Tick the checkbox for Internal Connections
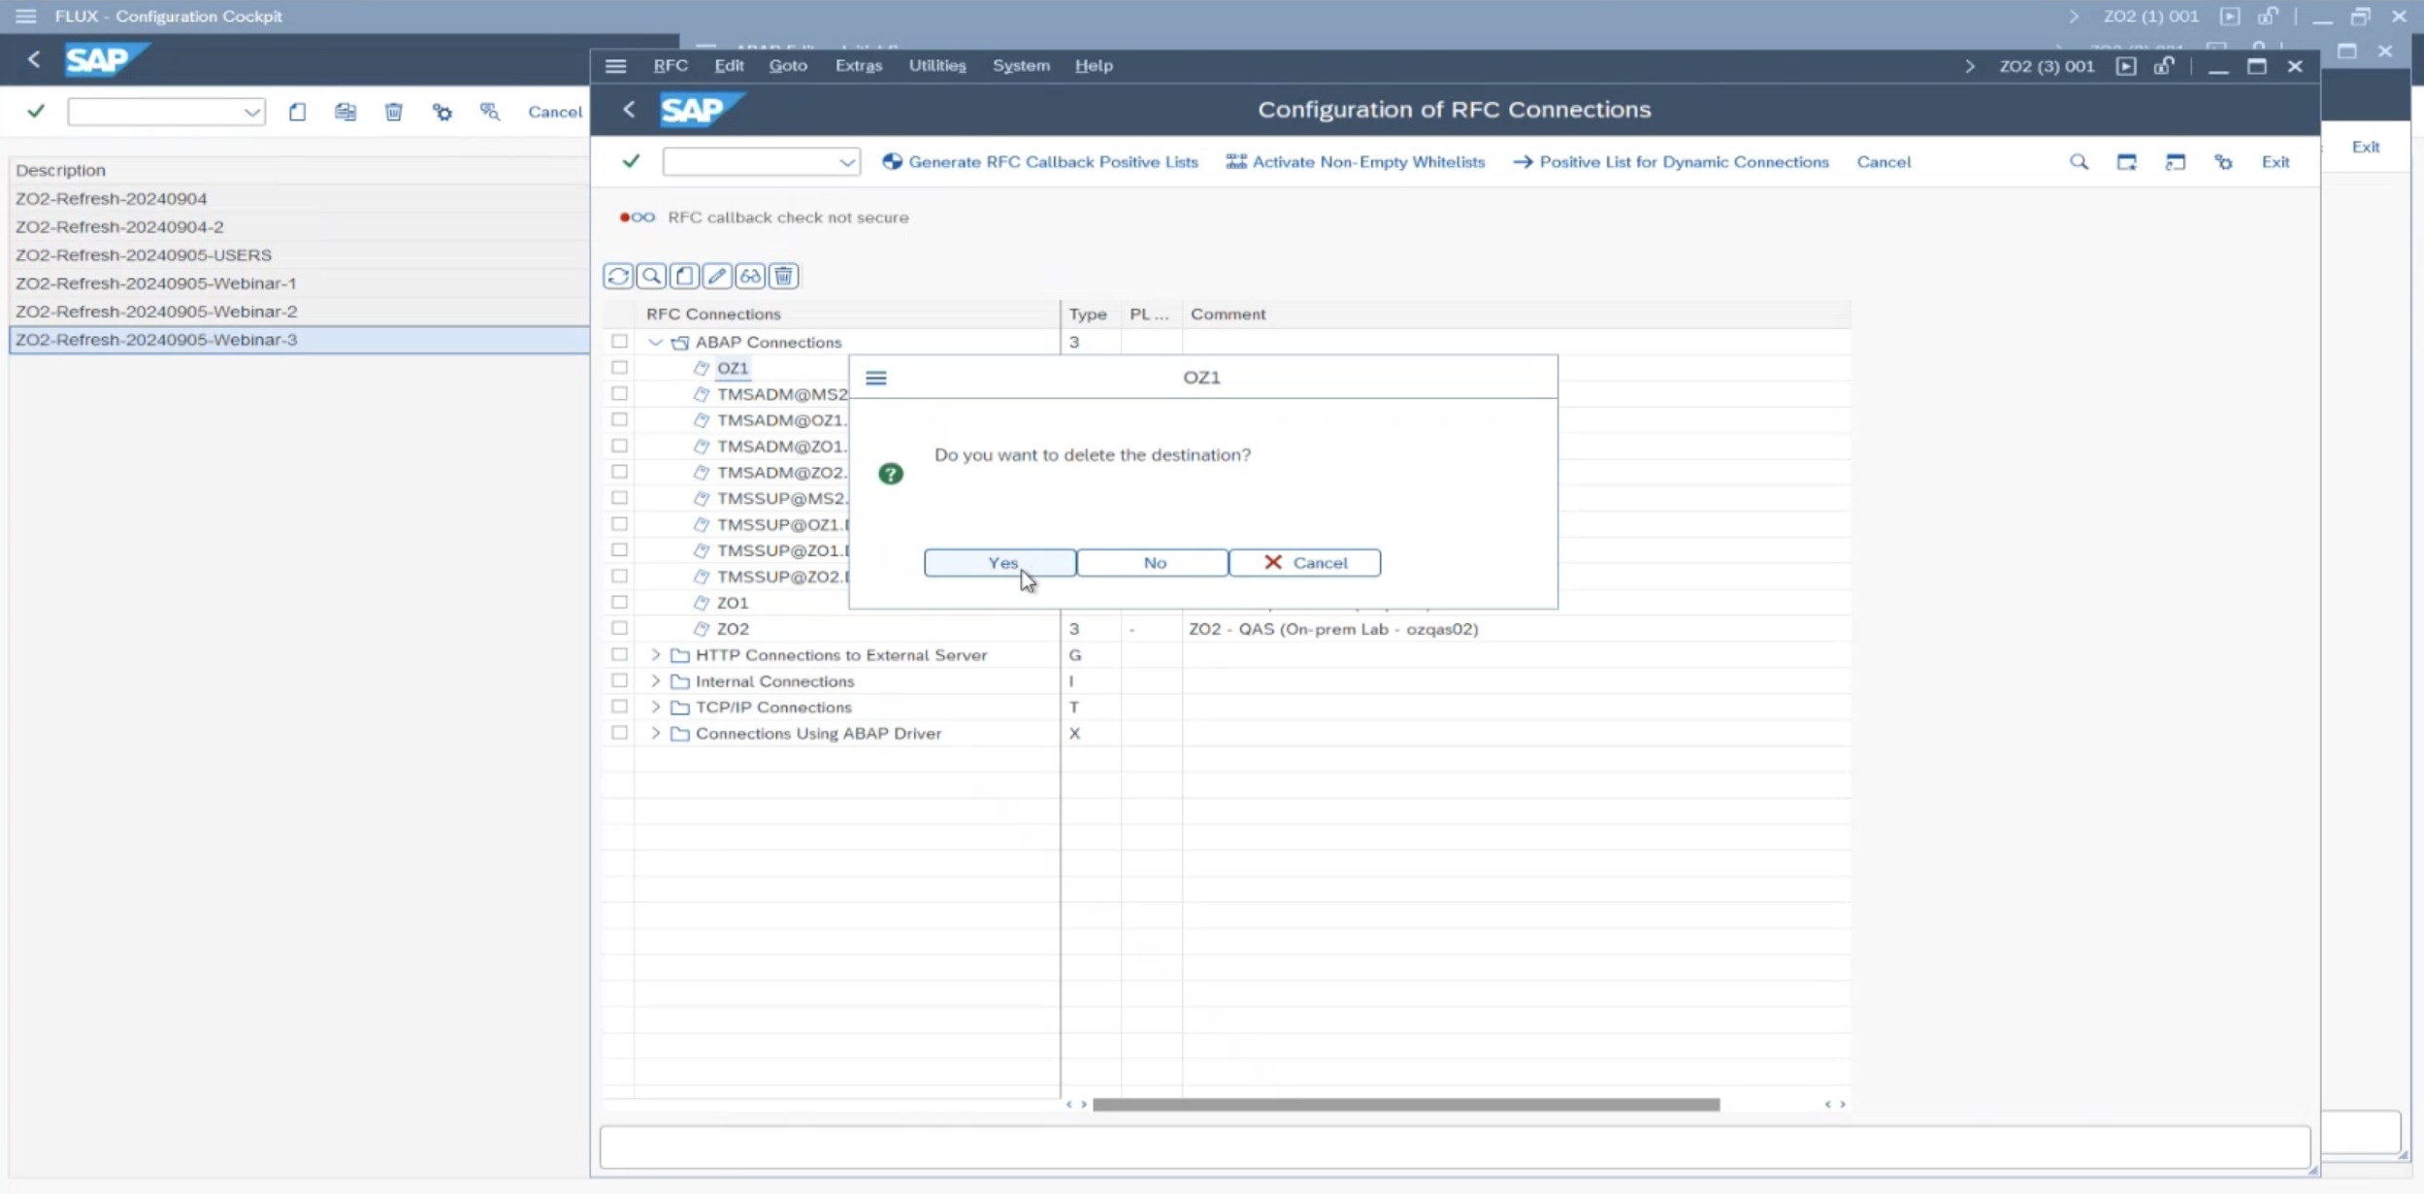 click(619, 680)
